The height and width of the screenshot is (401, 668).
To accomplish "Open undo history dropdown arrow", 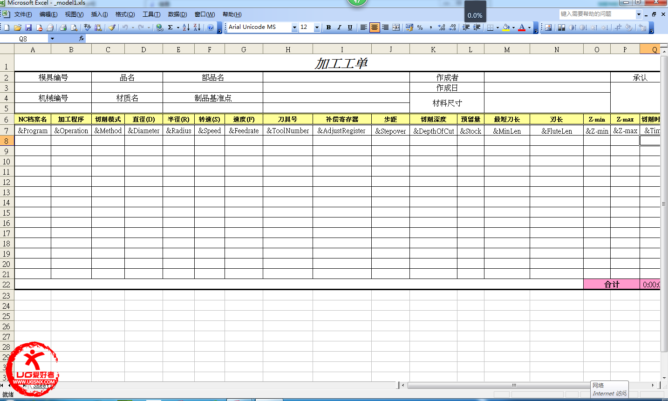I will pos(133,27).
